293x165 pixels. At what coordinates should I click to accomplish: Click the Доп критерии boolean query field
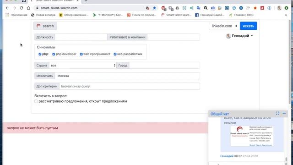[x=130, y=86]
